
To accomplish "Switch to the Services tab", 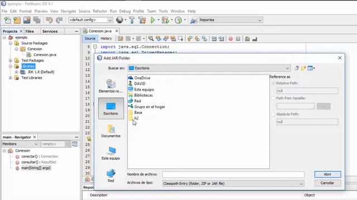I will pos(50,31).
